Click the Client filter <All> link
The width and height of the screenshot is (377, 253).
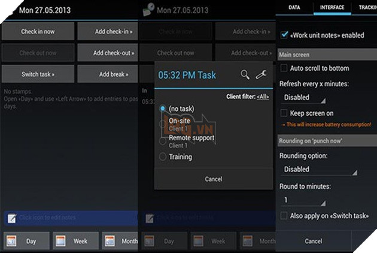[264, 96]
